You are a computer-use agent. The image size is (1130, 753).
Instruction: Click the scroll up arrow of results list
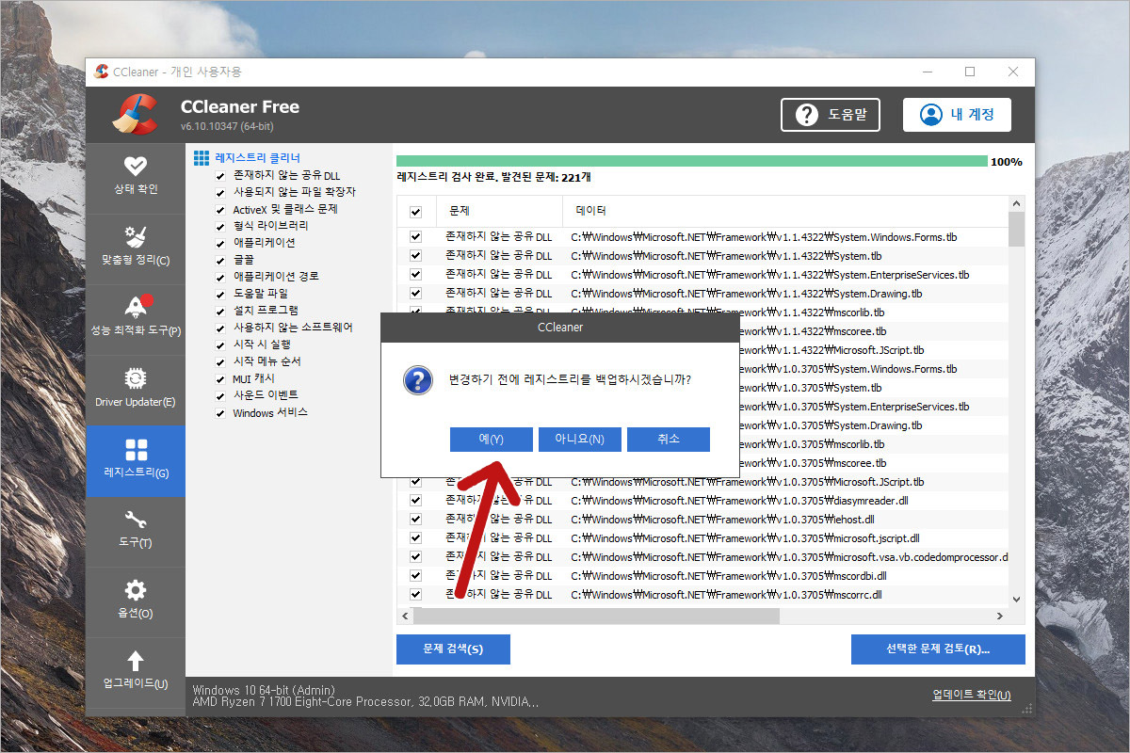1016,203
